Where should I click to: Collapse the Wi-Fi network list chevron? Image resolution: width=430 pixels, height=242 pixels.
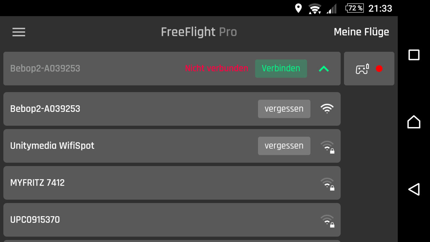(324, 69)
